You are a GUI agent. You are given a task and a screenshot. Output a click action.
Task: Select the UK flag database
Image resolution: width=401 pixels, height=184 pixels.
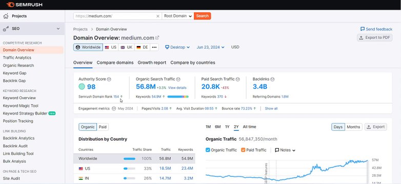click(126, 48)
